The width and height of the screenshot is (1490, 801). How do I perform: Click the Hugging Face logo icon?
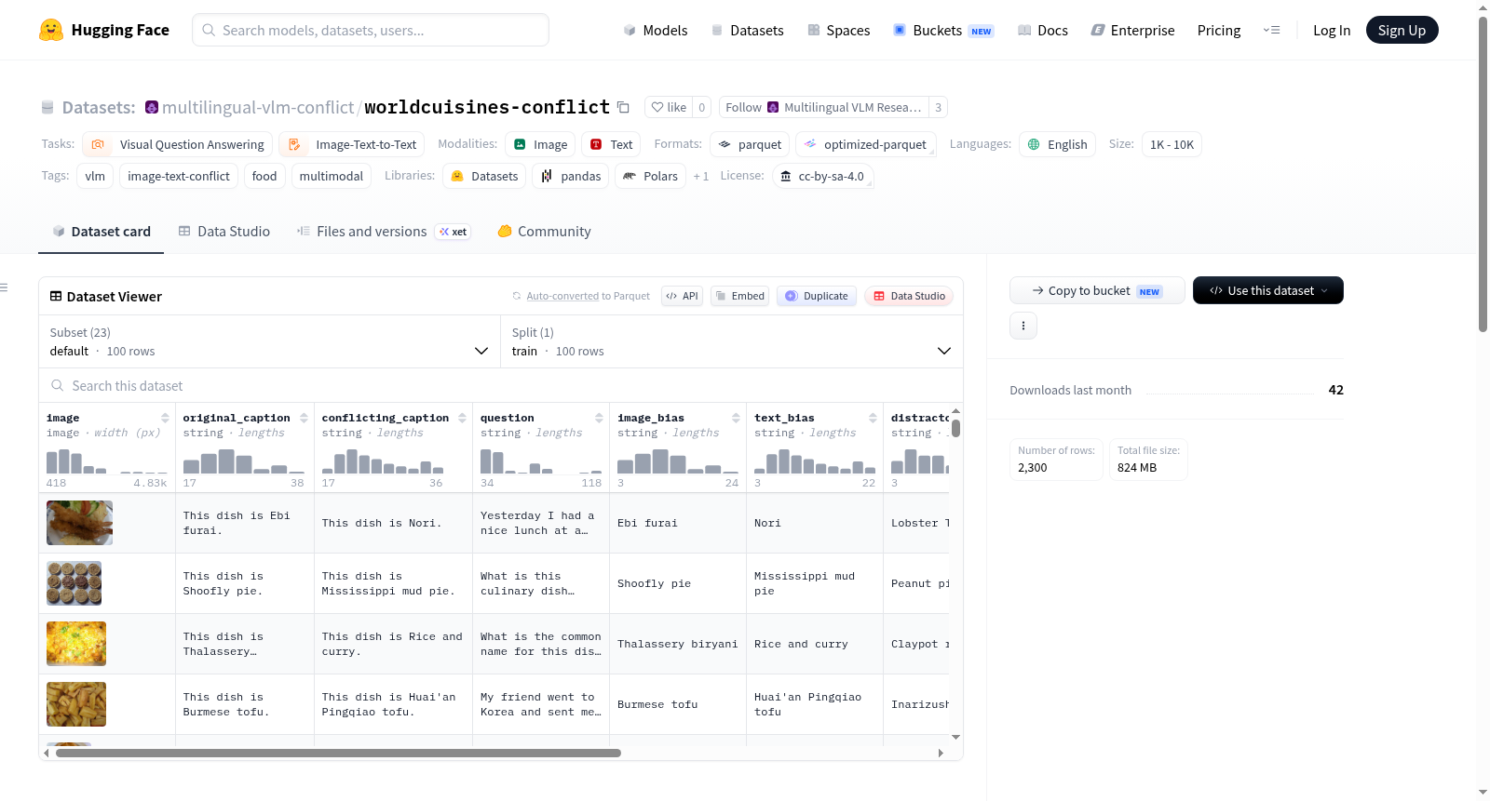point(51,30)
